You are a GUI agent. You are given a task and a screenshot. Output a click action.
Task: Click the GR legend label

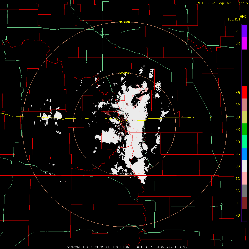237,105
